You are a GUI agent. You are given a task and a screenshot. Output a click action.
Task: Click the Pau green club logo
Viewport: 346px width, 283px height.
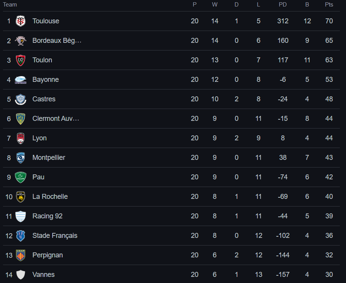click(21, 177)
